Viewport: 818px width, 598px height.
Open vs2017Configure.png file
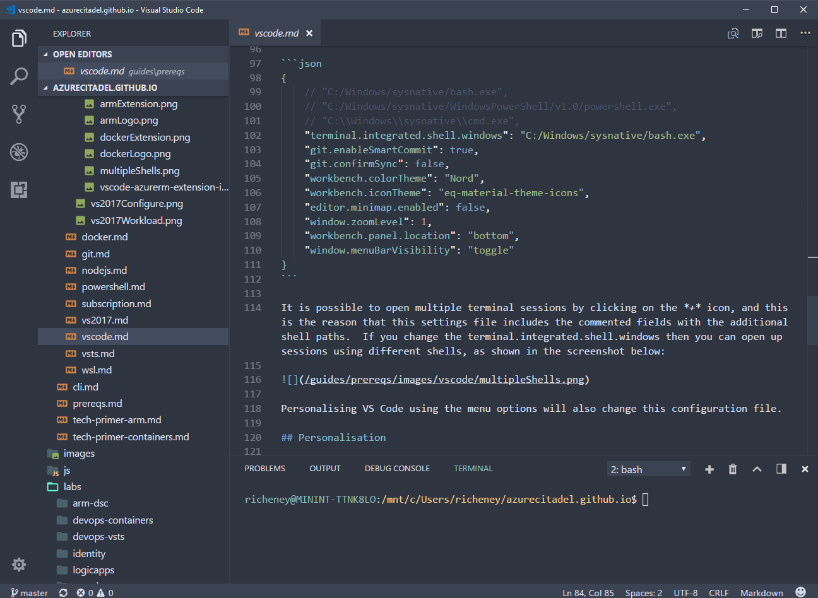pyautogui.click(x=133, y=204)
